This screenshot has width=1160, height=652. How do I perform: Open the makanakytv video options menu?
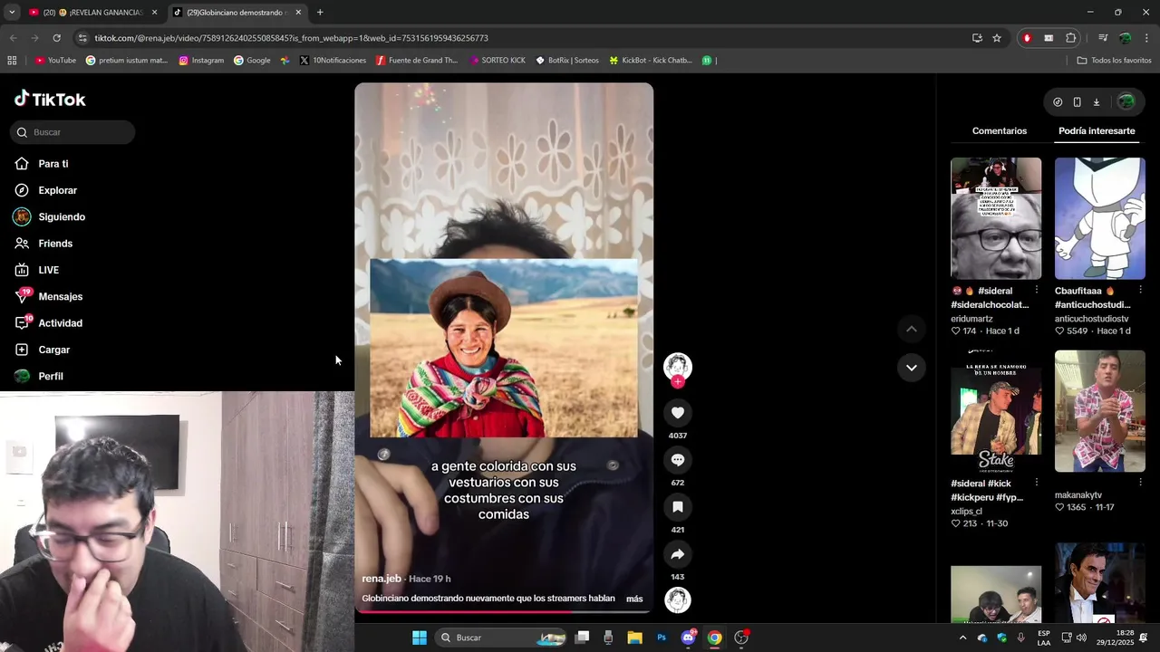tap(1140, 484)
